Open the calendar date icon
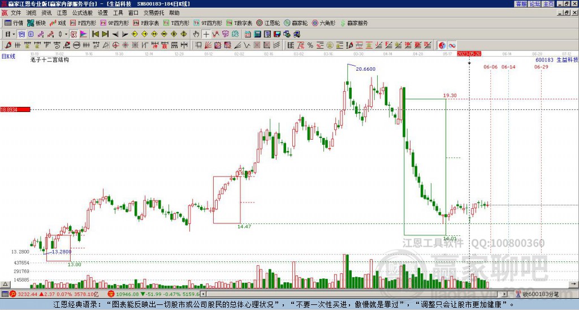Screen dimensions: 579x310 (x=248, y=35)
